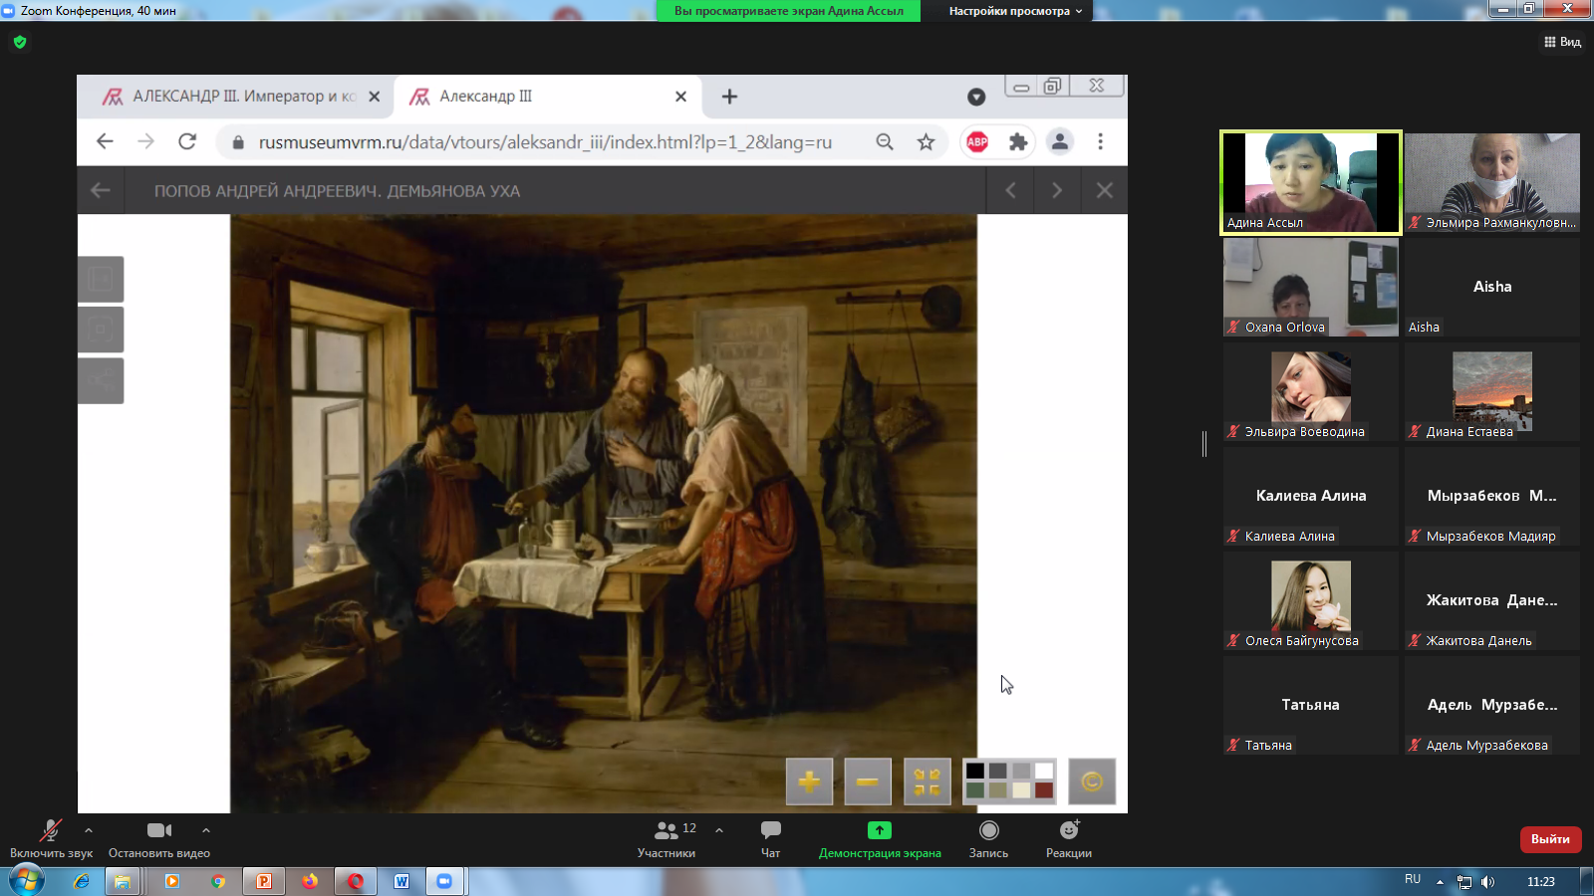Go to previous painting in viewer
The height and width of the screenshot is (896, 1594).
[1011, 190]
